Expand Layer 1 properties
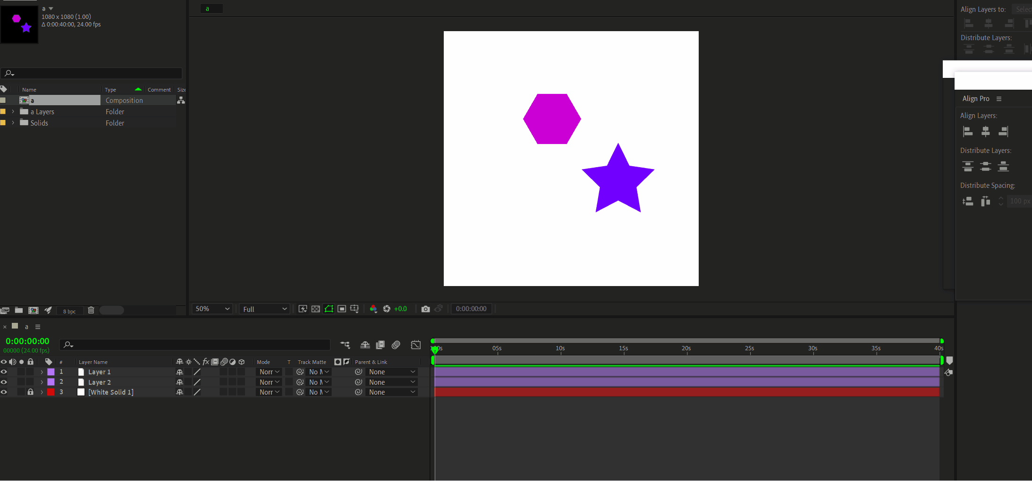1032x481 pixels. [x=42, y=372]
